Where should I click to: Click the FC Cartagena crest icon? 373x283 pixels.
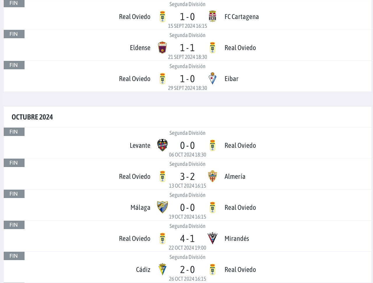click(212, 17)
